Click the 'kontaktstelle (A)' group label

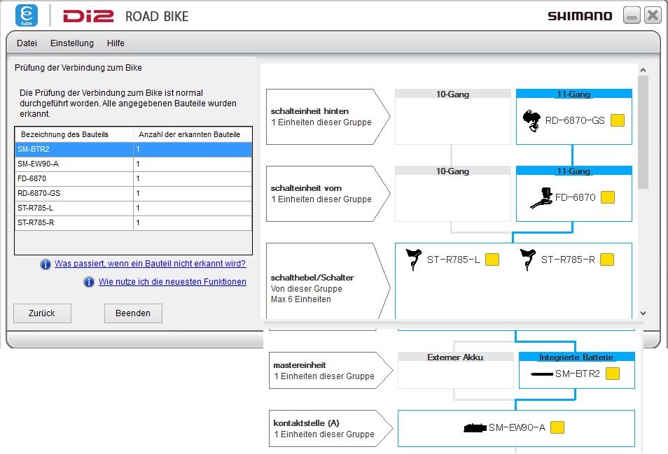(330, 429)
